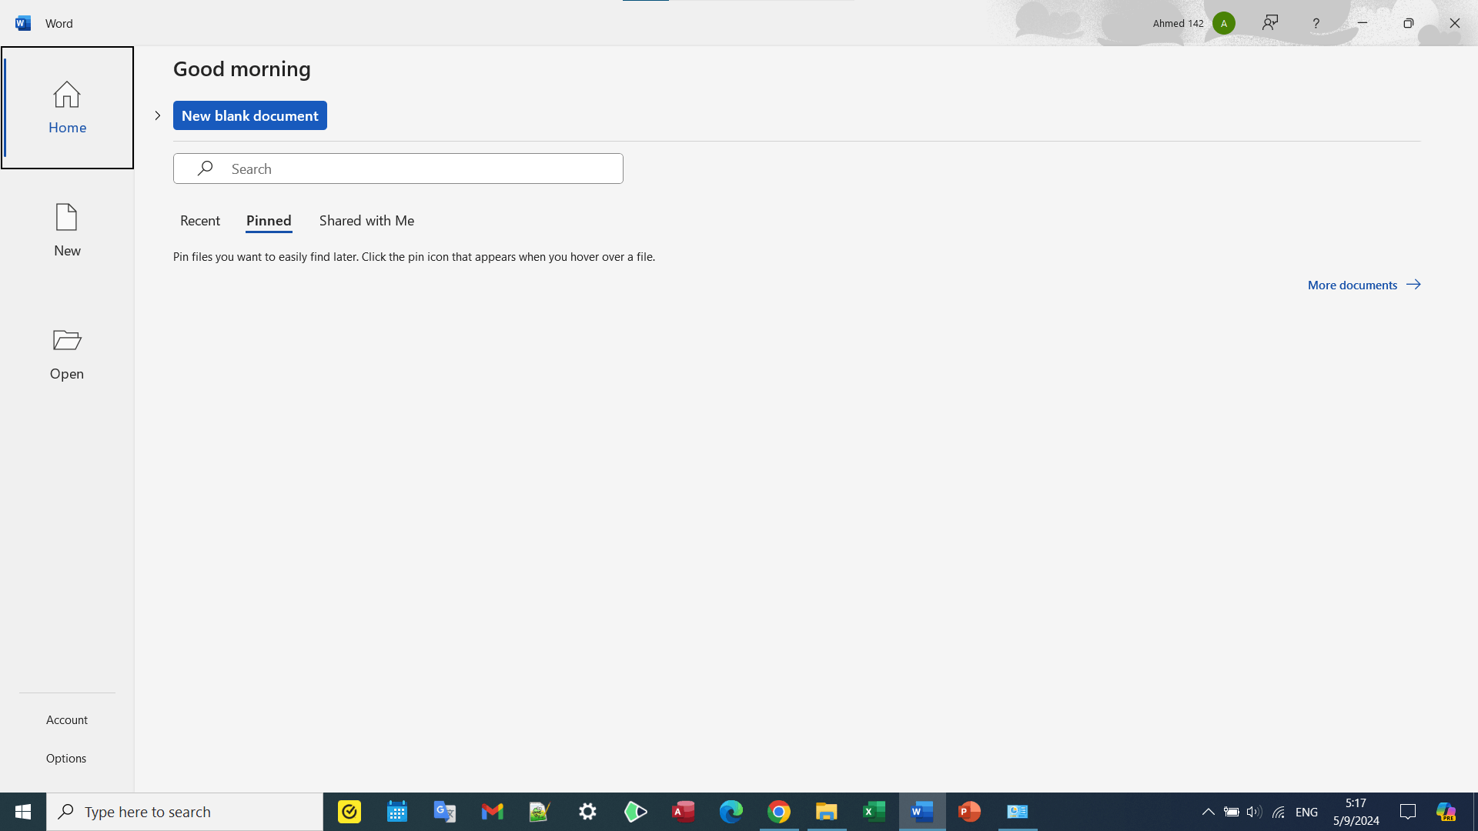Open the feedback person icon in title bar

(x=1270, y=23)
